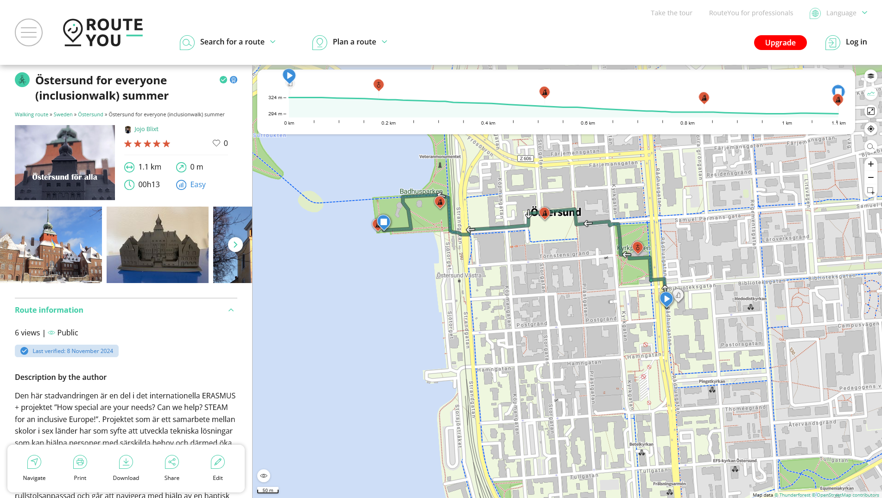Open RouteYou for professionals
The image size is (882, 498).
(751, 13)
